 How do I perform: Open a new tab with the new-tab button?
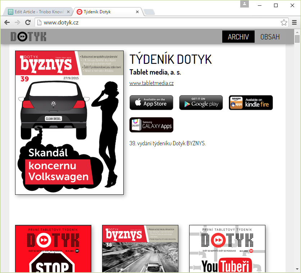tap(149, 12)
